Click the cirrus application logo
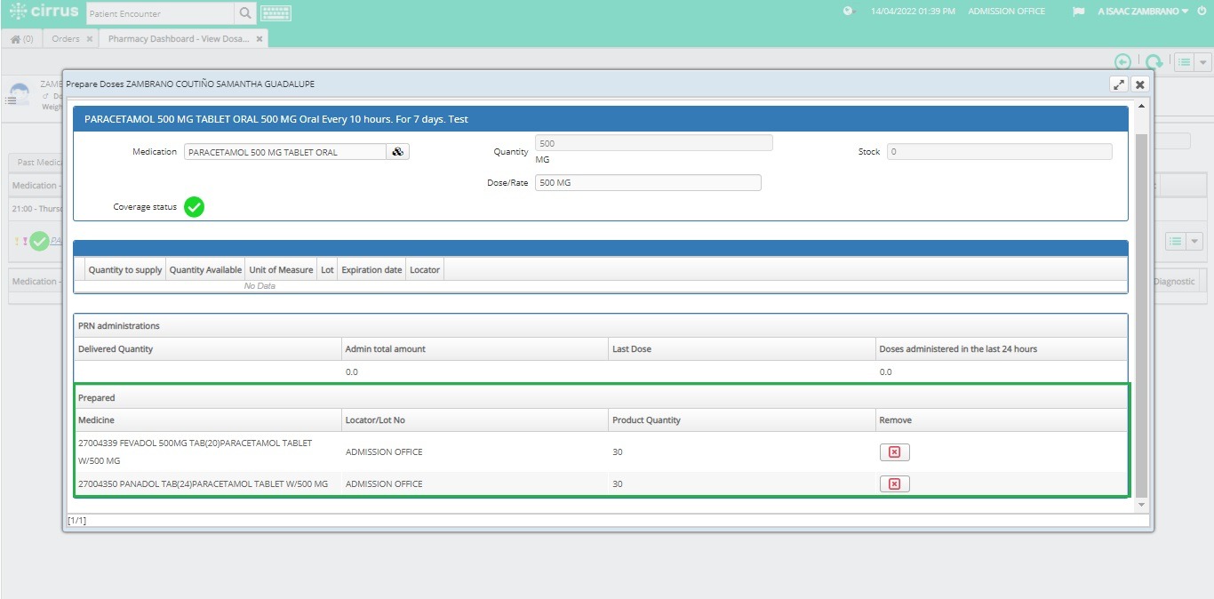The height and width of the screenshot is (599, 1214). pyautogui.click(x=43, y=12)
